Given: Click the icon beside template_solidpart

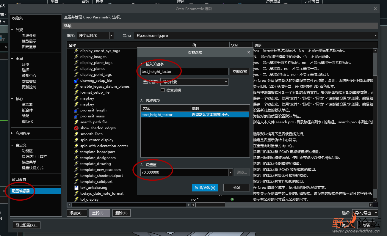Looking at the screenshot, I should [76, 182].
